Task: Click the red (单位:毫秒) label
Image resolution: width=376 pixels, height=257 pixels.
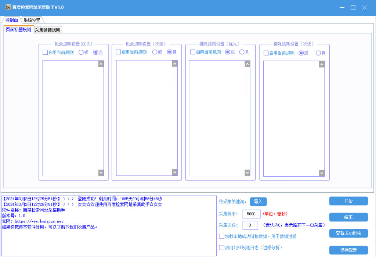Action: tap(275, 214)
